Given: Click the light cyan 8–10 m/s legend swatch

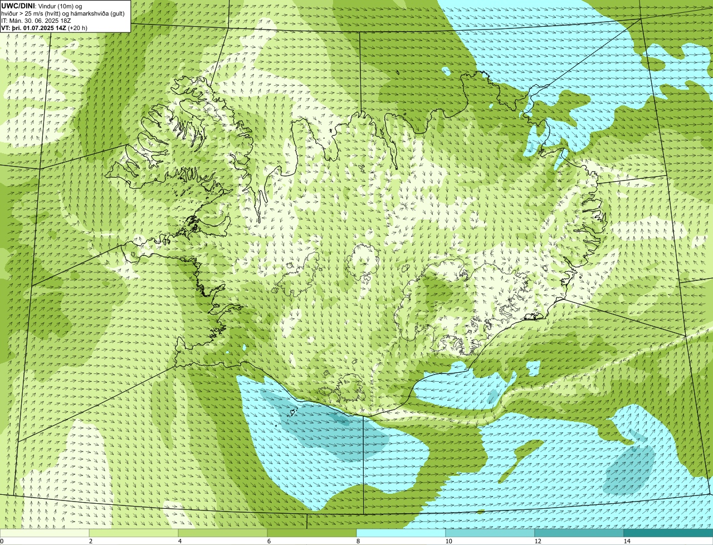Looking at the screenshot, I should click(401, 533).
